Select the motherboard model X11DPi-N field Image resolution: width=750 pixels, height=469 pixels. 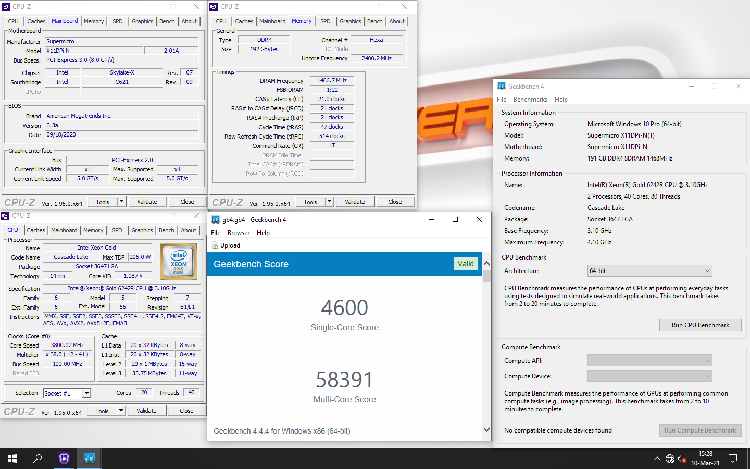pyautogui.click(x=94, y=51)
